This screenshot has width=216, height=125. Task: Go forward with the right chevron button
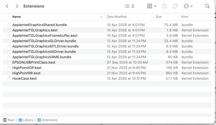click(x=17, y=6)
